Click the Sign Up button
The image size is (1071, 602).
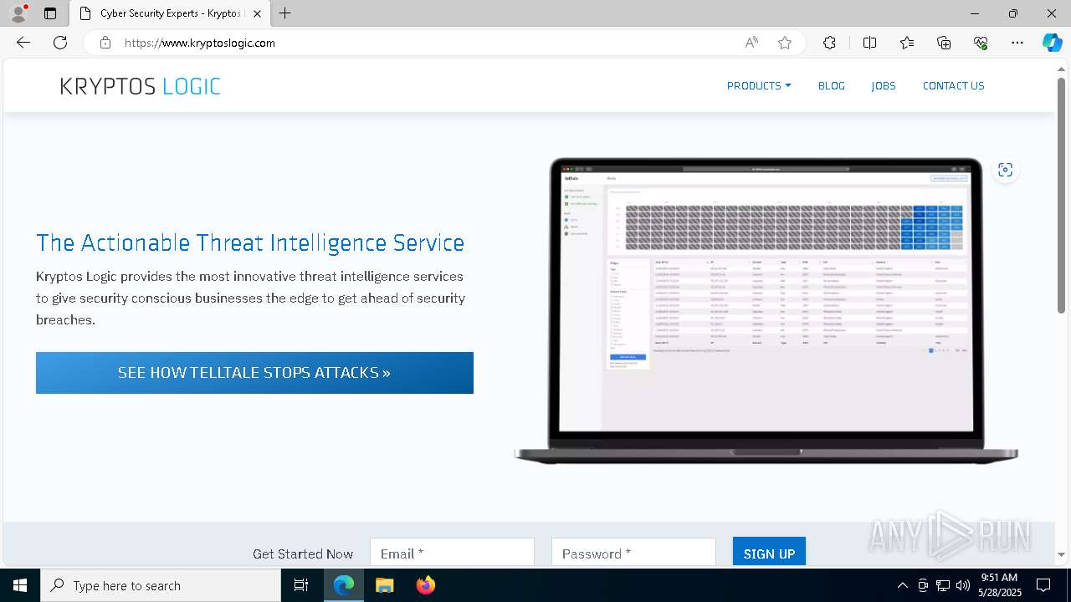tap(769, 553)
